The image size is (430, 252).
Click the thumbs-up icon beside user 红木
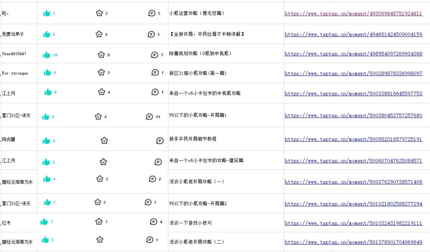coord(44,222)
